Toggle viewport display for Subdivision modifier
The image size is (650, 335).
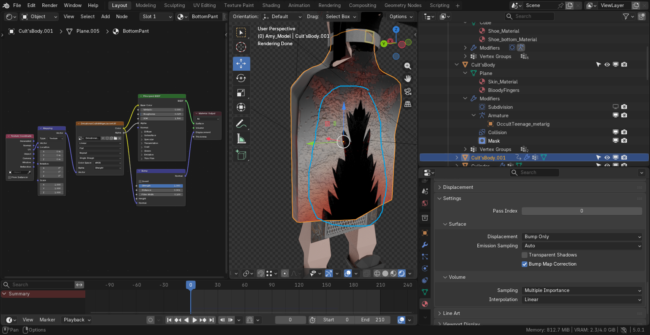[x=616, y=107]
